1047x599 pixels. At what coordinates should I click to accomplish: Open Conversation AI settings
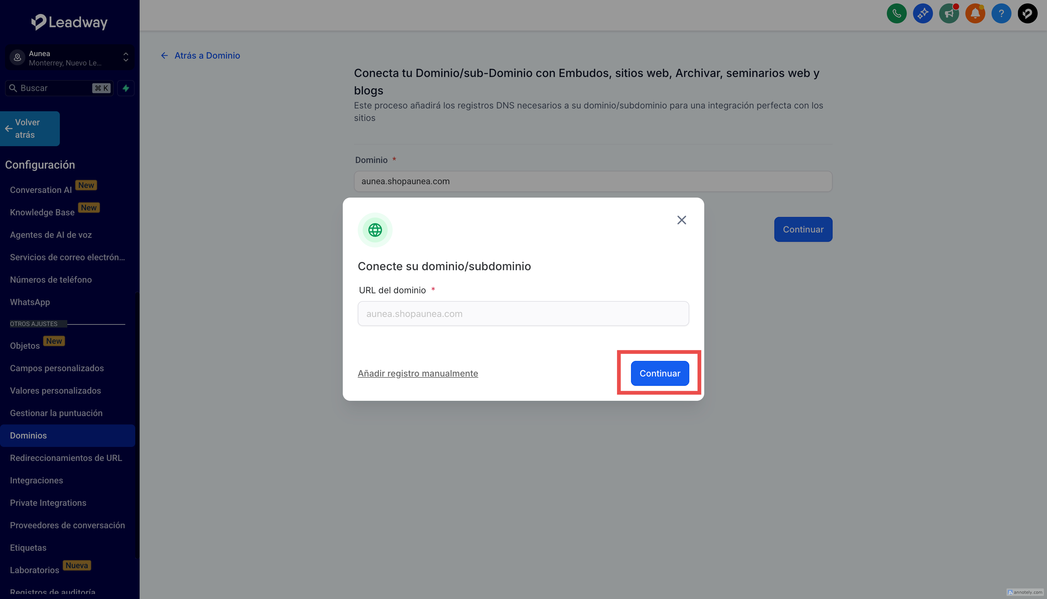point(41,190)
